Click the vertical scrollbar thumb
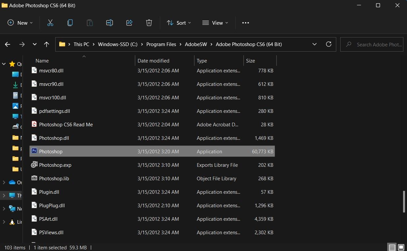The image size is (407, 251). [x=404, y=201]
